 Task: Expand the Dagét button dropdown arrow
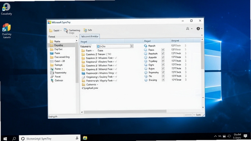point(61,30)
